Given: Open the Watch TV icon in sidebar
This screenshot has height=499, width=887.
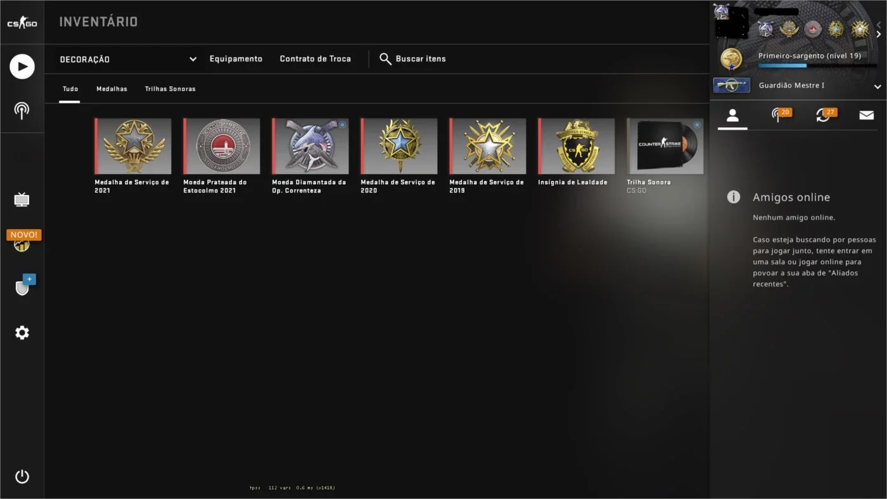Looking at the screenshot, I should pyautogui.click(x=22, y=200).
